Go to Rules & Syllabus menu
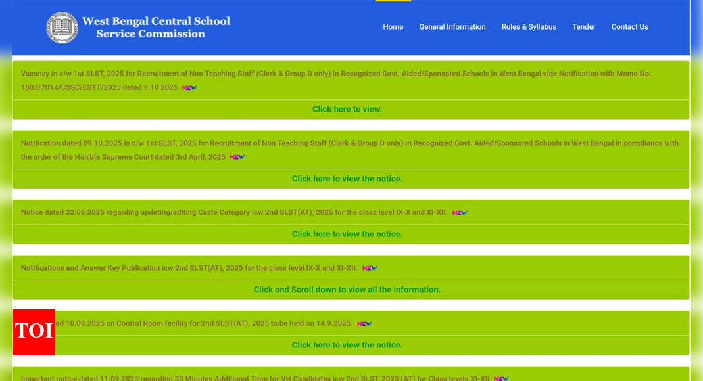This screenshot has height=381, width=703. coord(529,27)
